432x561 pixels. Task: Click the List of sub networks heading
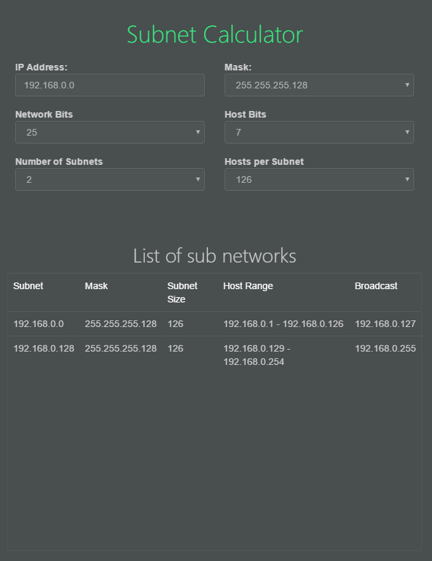[x=215, y=256]
